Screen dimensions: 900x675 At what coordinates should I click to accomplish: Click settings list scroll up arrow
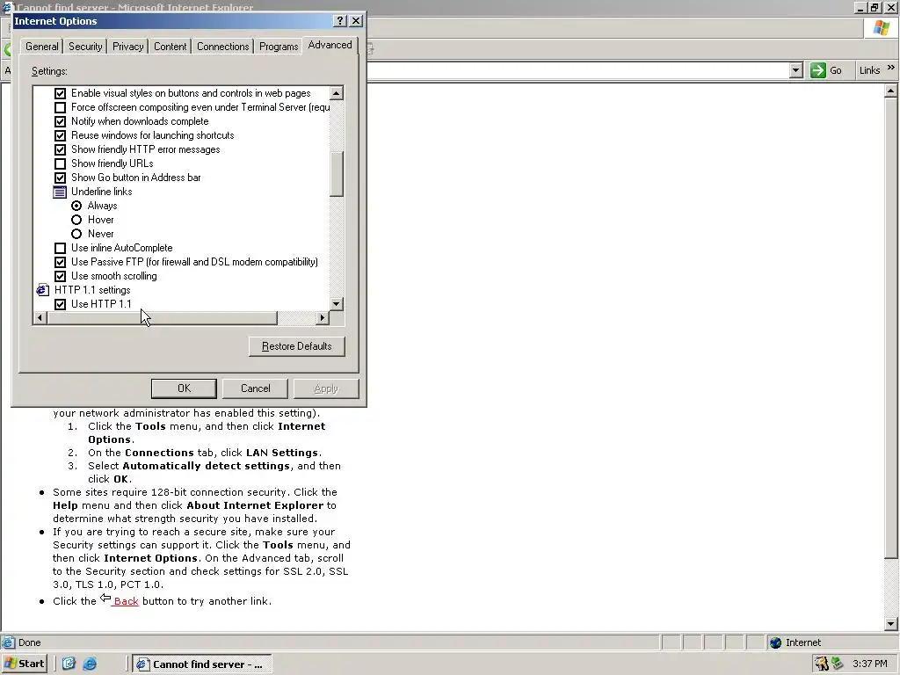337,93
